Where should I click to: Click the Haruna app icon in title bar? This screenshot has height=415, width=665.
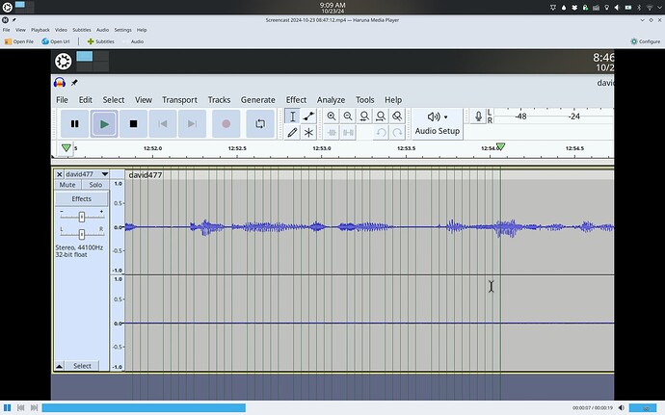[x=5, y=20]
